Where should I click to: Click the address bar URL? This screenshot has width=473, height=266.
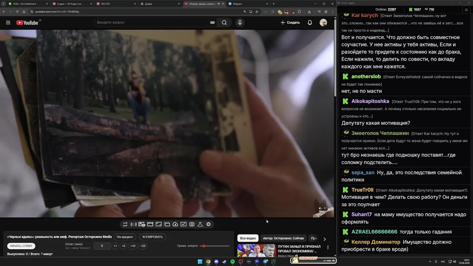coord(57,11)
